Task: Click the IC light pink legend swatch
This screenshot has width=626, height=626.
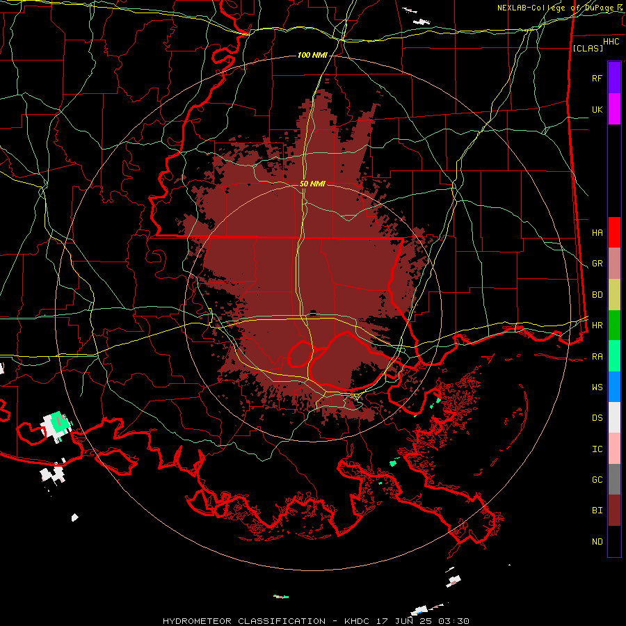Action: [614, 449]
